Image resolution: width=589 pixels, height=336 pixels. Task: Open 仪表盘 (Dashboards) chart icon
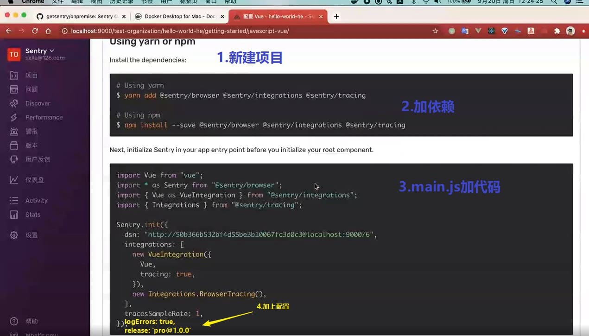[14, 180]
